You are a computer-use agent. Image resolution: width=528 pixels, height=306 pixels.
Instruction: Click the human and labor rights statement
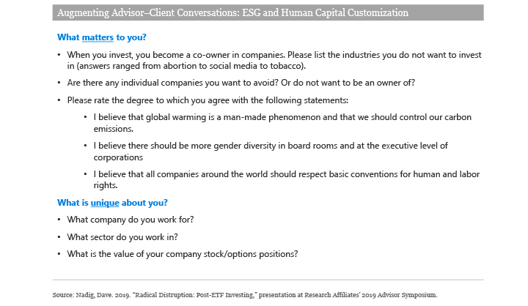click(x=282, y=179)
